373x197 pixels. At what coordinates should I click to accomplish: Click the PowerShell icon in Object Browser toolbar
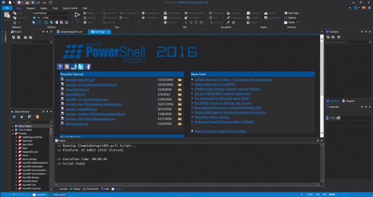14,117
